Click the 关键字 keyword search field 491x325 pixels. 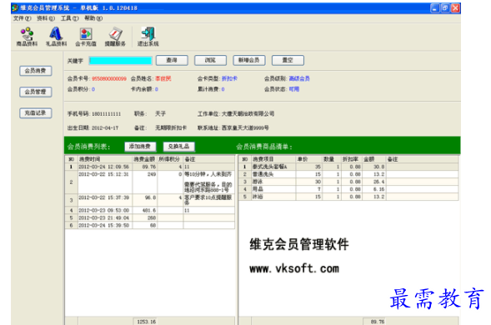coord(121,61)
